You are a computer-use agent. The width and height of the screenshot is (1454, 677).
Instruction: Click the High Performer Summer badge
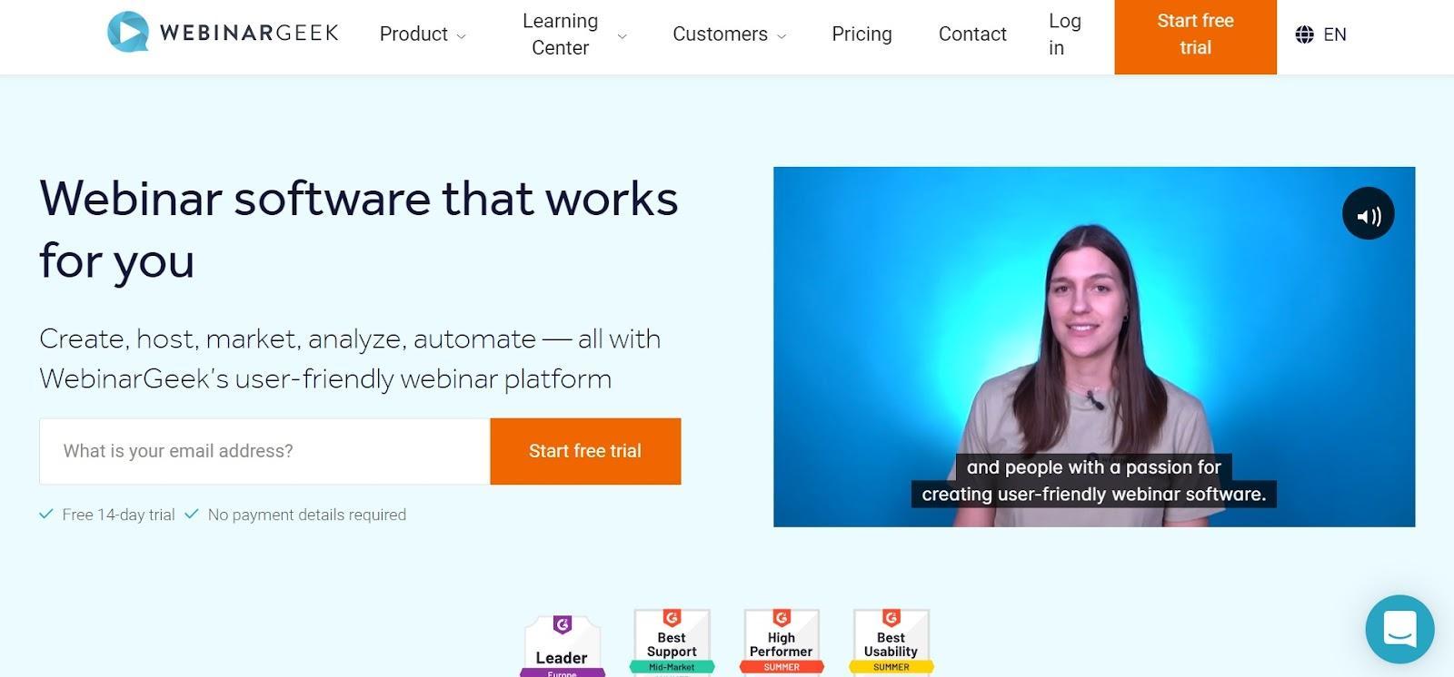coord(782,643)
